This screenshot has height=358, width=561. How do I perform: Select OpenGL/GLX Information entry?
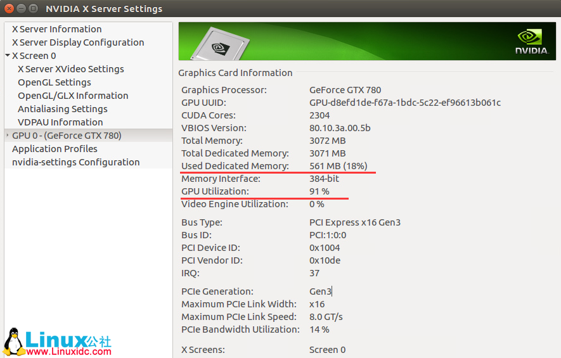(73, 96)
